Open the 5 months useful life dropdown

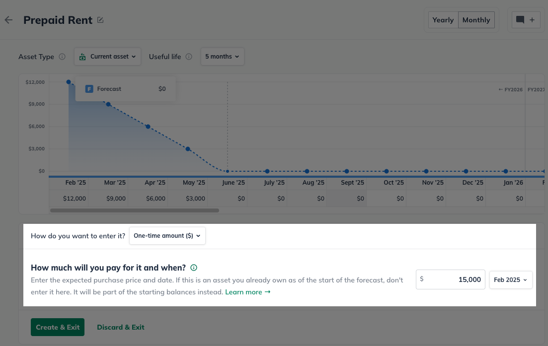[222, 57]
